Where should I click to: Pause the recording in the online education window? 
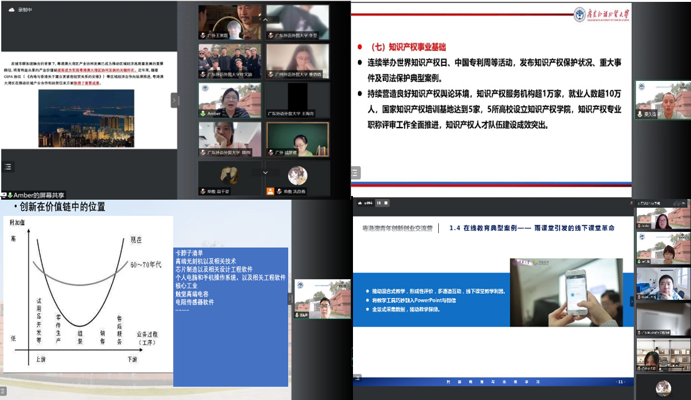pyautogui.click(x=378, y=203)
